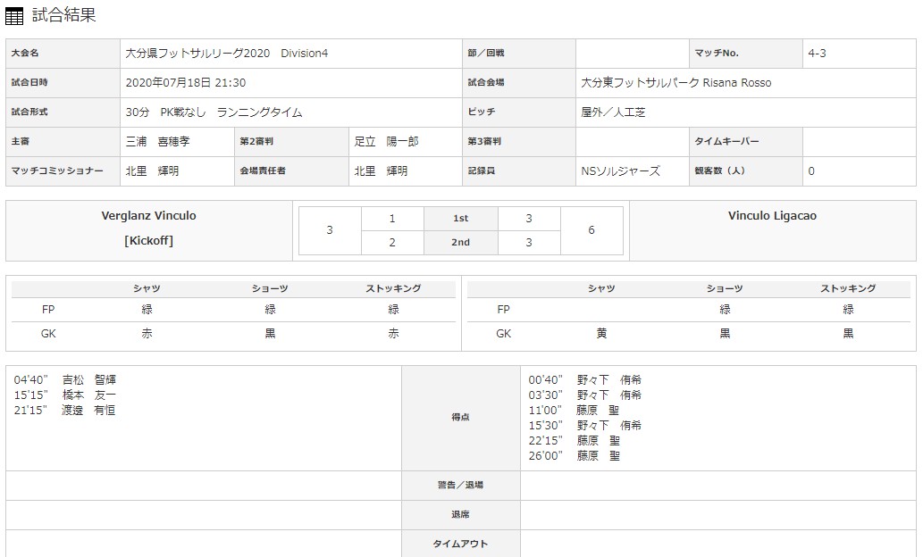Click the 試合結果 page heading text

tap(63, 15)
